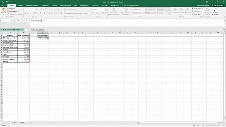Open the Office Tab ribbon tab
This screenshot has width=226, height=127.
95,6
